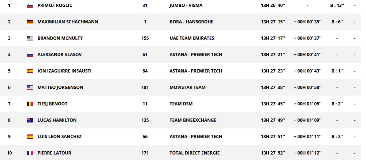Click bib number 135 for Lucas Hamilton
Screen dimensions: 366x160
click(145, 120)
